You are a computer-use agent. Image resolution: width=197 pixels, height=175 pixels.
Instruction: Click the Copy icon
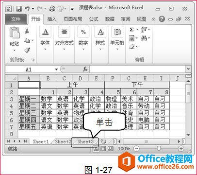[27, 40]
